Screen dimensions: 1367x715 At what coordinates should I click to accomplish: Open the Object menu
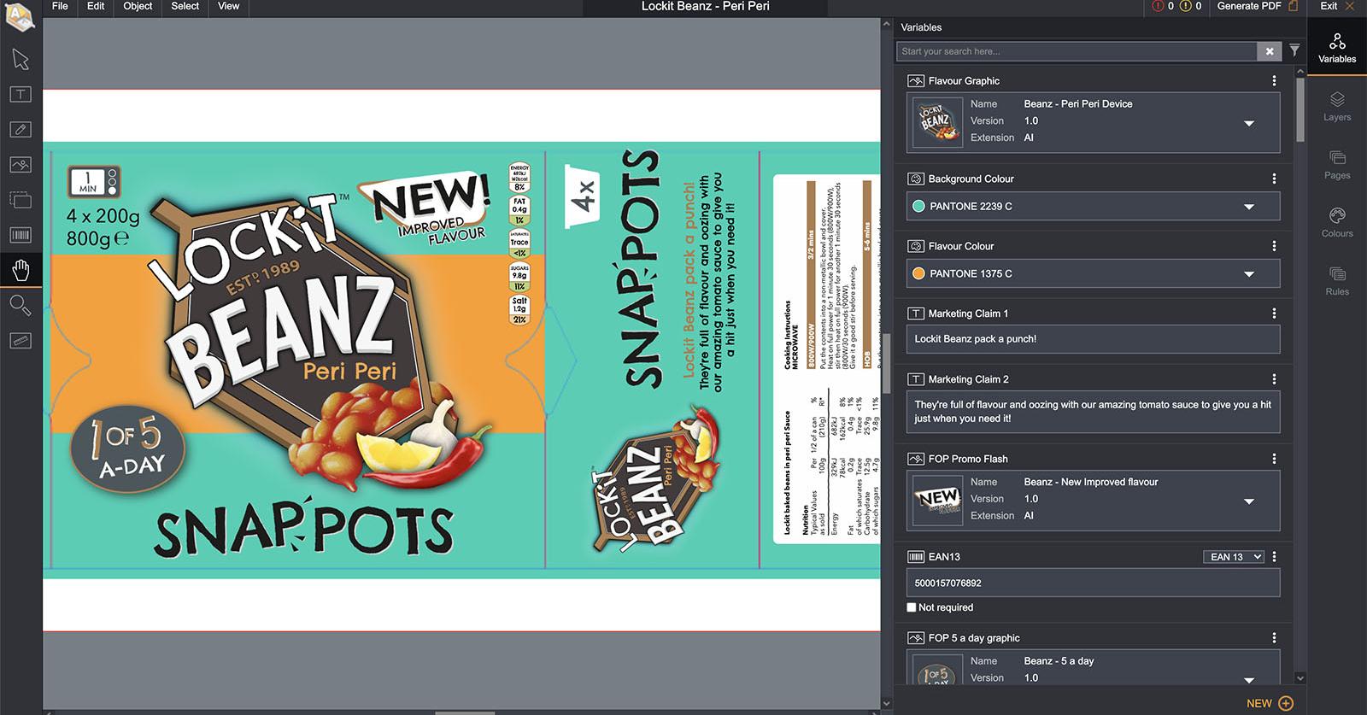tap(138, 6)
